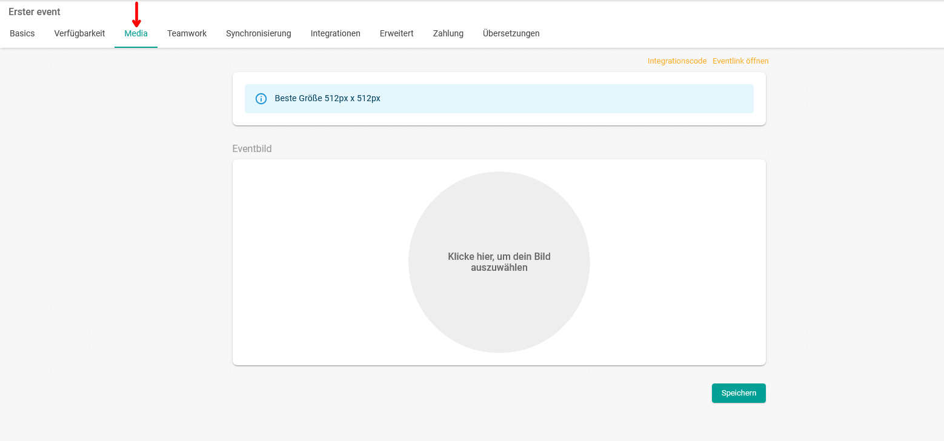Open the Teamwork tab
Viewport: 944px width, 441px height.
click(x=187, y=33)
